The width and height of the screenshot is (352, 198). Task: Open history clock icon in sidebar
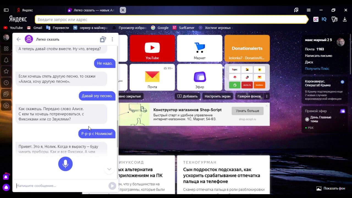(x=6, y=83)
